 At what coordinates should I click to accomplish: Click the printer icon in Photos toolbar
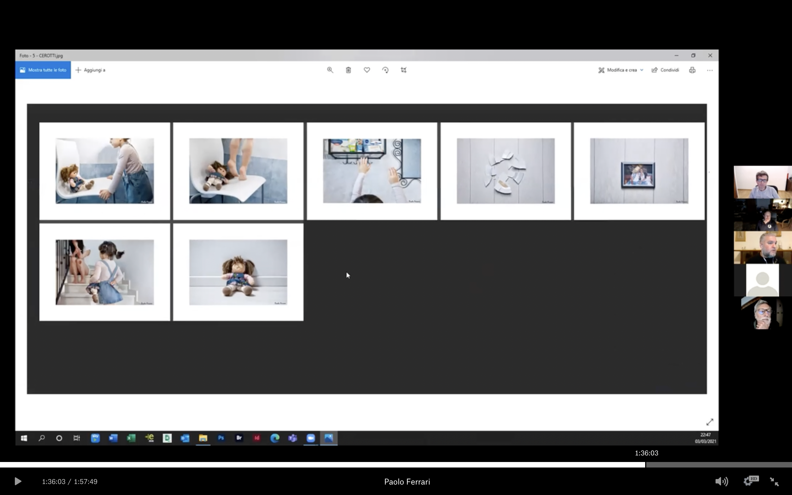tap(692, 70)
